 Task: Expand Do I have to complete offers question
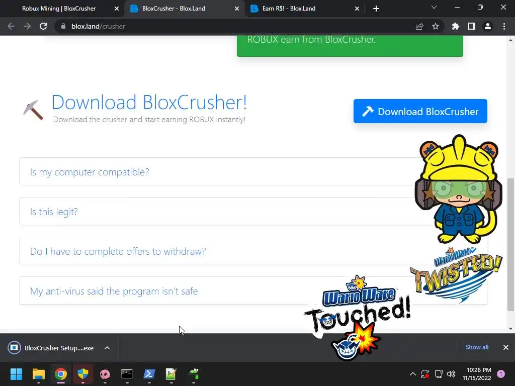coord(253,251)
